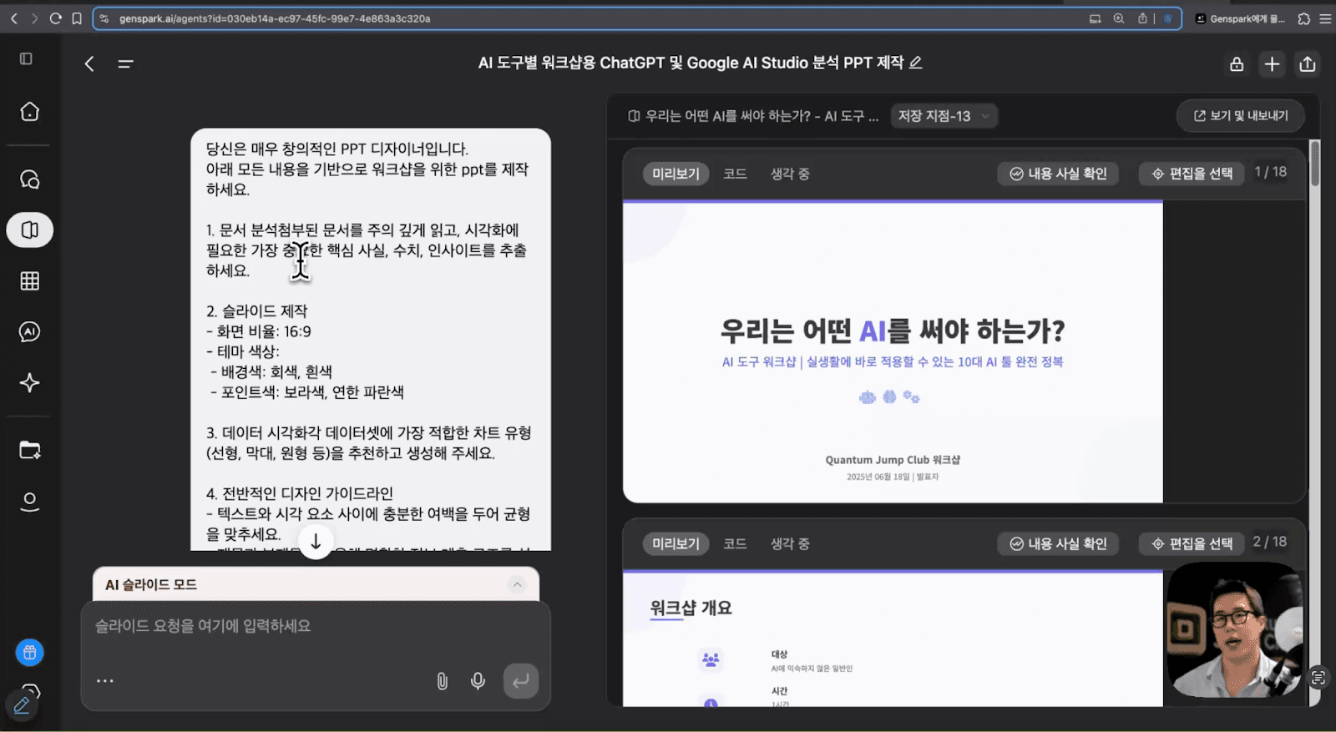Click the browser address bar URL
Viewport: 1336px width, 732px height.
coord(275,18)
